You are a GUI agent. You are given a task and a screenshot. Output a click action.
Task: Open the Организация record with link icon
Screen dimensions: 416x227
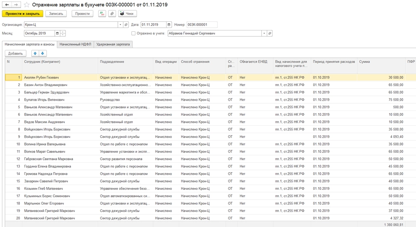126,25
